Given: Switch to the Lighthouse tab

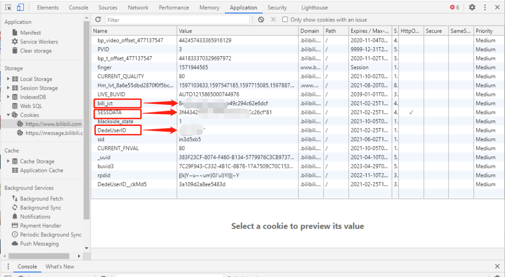Looking at the screenshot, I should [315, 7].
